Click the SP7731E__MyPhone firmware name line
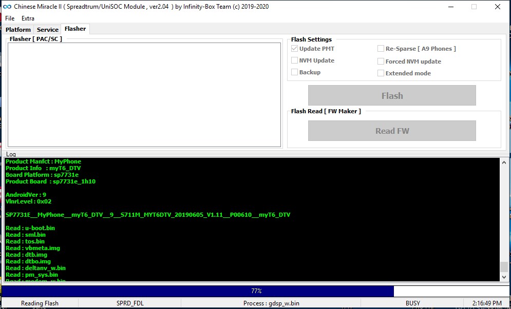Screen dimensions: 511x309 (x=148, y=215)
